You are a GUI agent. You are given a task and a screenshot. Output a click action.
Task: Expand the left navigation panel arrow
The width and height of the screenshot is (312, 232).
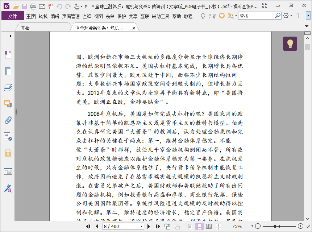(11, 36)
